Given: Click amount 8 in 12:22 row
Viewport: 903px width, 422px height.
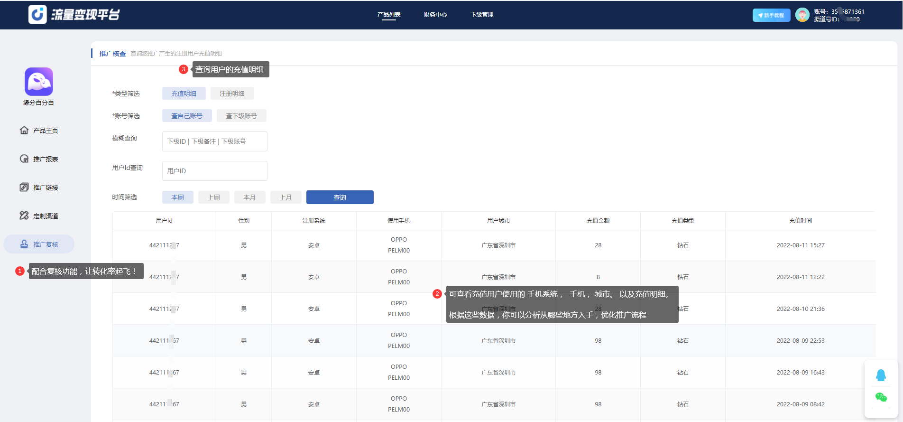Looking at the screenshot, I should point(598,277).
